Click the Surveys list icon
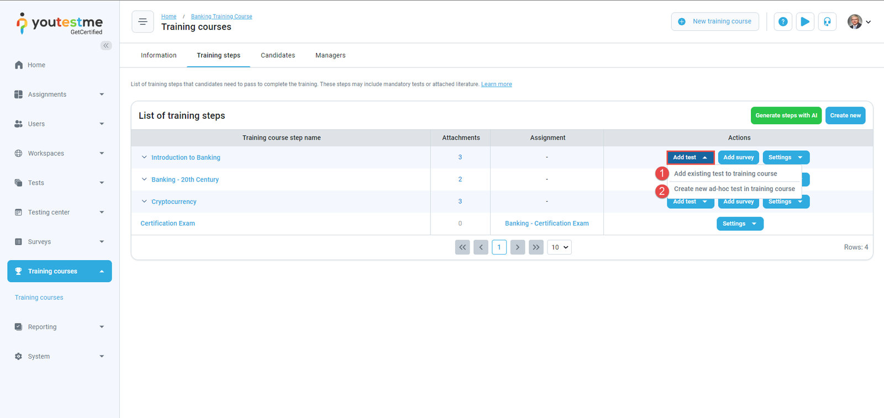The height and width of the screenshot is (418, 884). point(19,242)
